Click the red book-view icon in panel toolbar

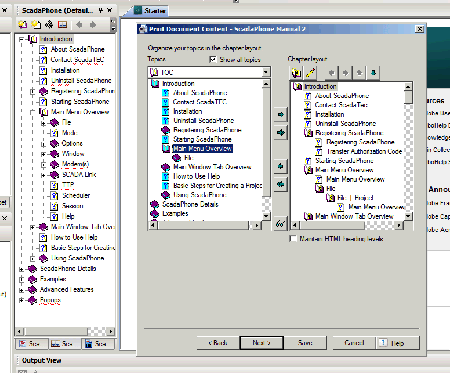point(63,25)
